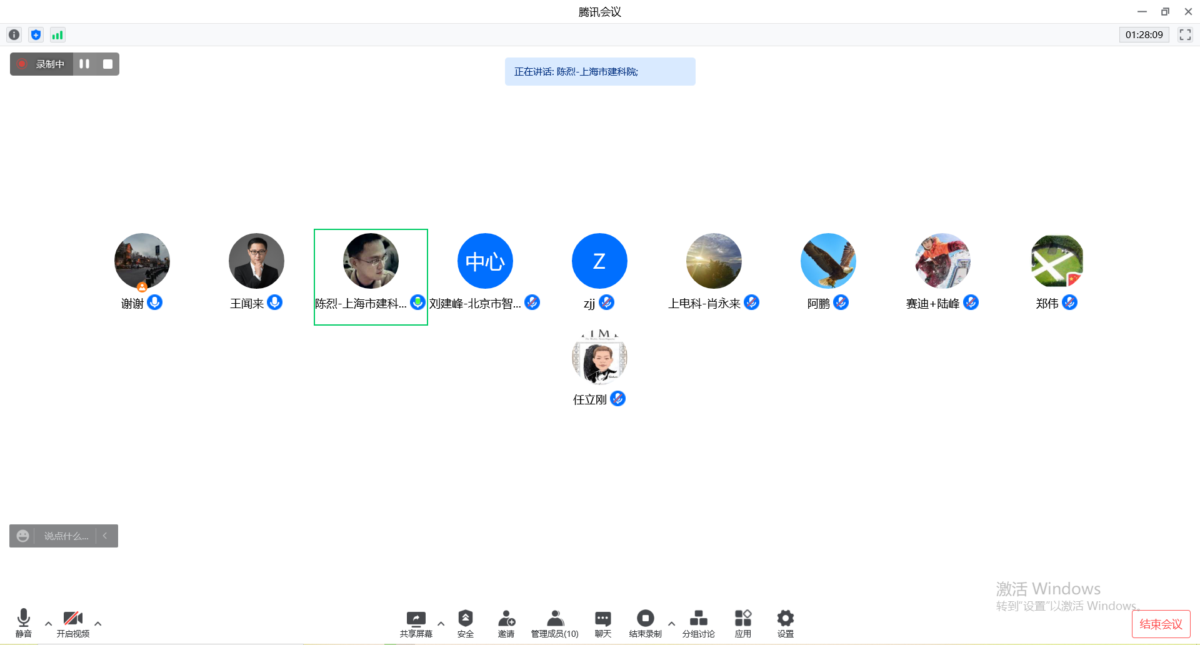Expand the share screen options arrow

pyautogui.click(x=441, y=624)
